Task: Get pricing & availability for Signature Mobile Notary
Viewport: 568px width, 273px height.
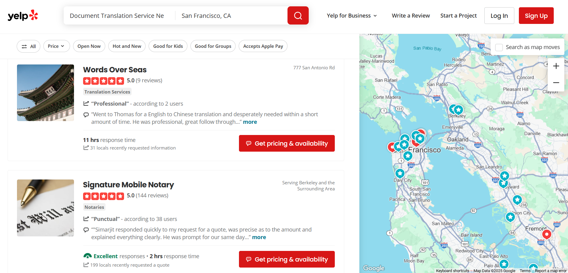Action: tap(287, 259)
